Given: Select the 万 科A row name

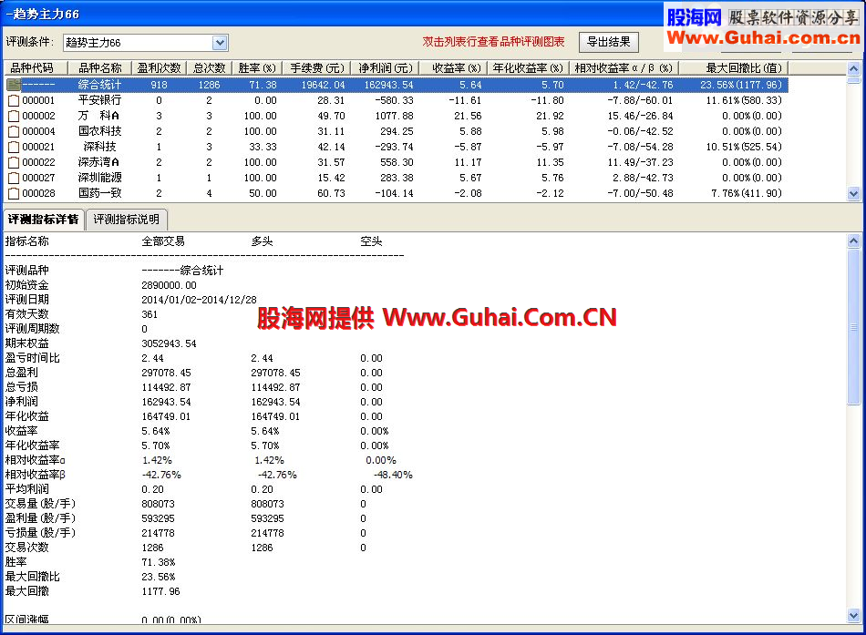Looking at the screenshot, I should pyautogui.click(x=99, y=116).
